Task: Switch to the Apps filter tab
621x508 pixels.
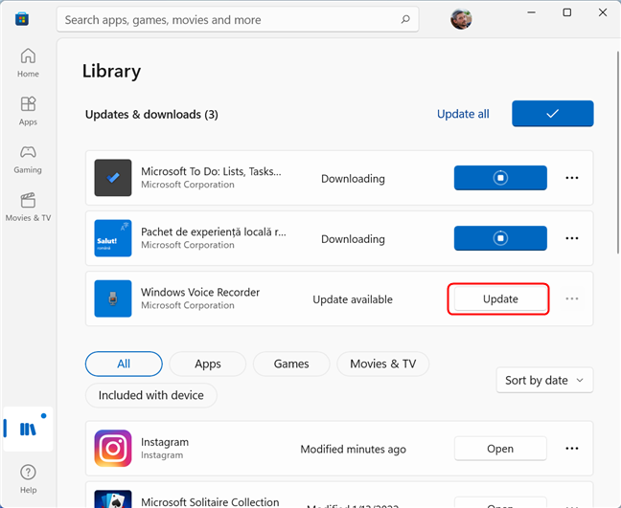Action: (208, 364)
